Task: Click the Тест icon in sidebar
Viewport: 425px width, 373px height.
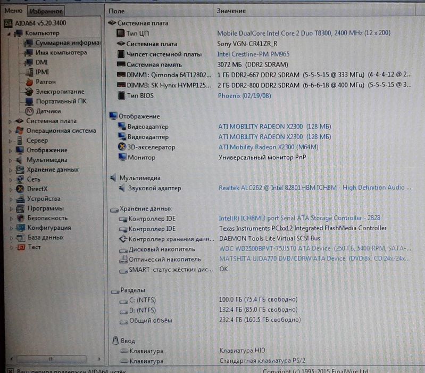Action: click(x=21, y=247)
